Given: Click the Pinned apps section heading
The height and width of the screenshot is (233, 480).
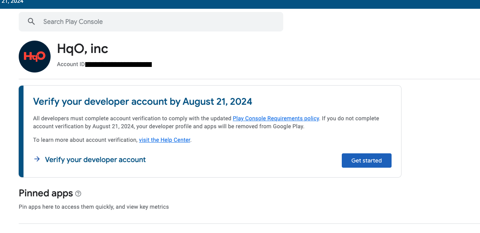Looking at the screenshot, I should click(46, 194).
